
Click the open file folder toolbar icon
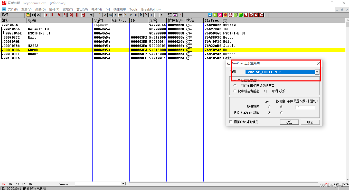pos(28,15)
